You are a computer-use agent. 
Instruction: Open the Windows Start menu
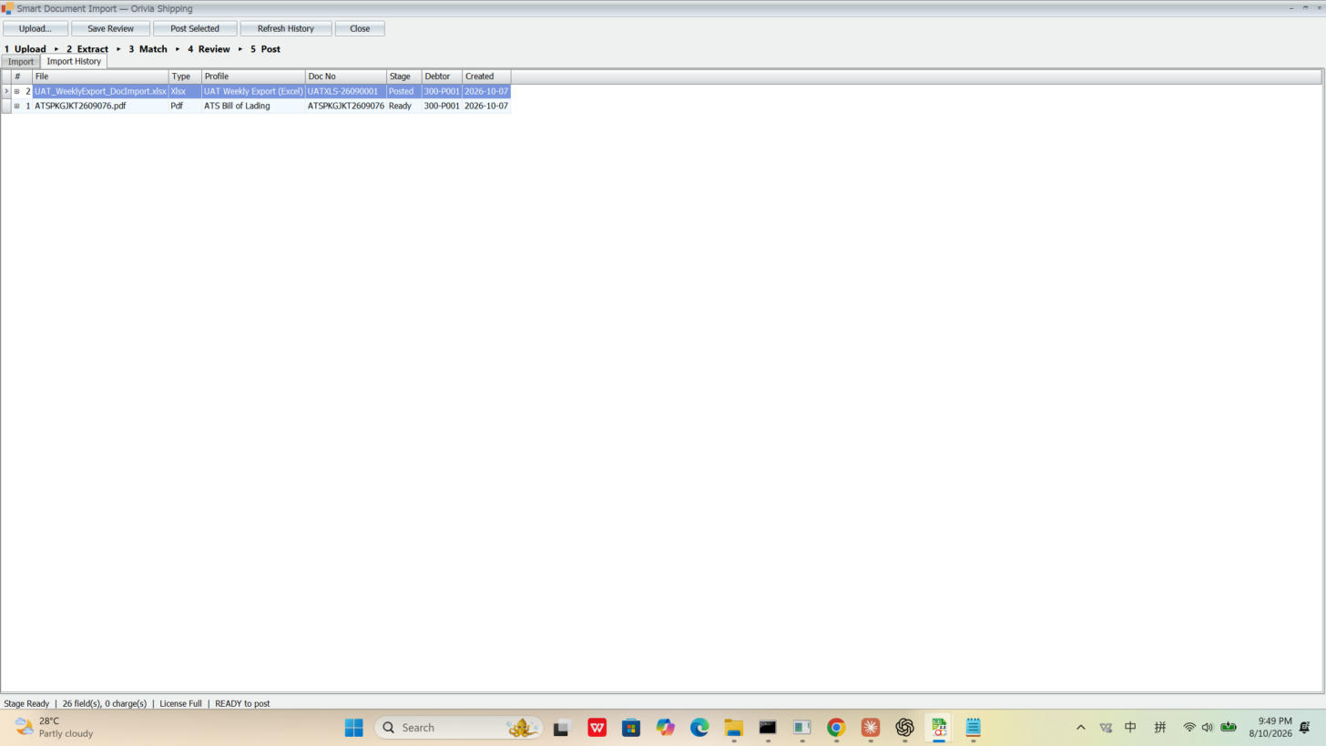[354, 728]
